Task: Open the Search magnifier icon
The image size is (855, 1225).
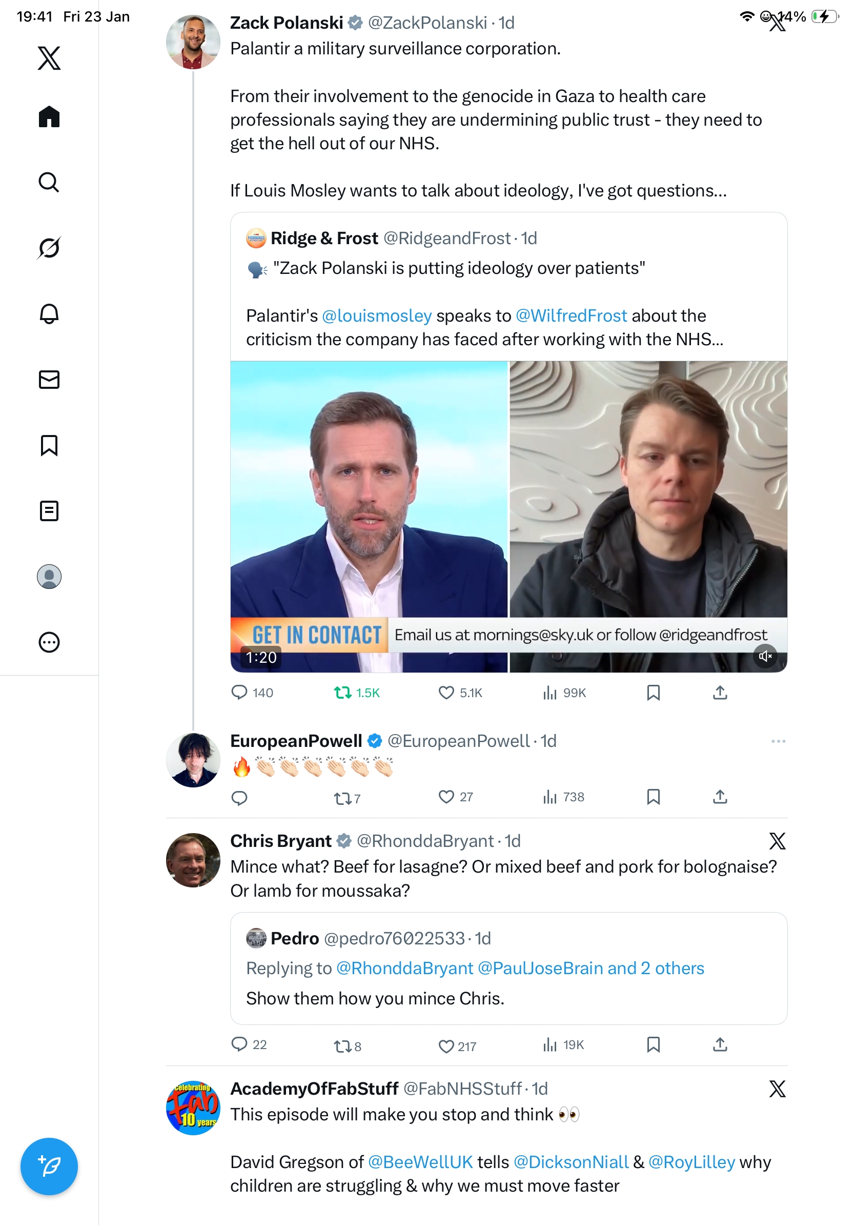Action: (x=49, y=183)
